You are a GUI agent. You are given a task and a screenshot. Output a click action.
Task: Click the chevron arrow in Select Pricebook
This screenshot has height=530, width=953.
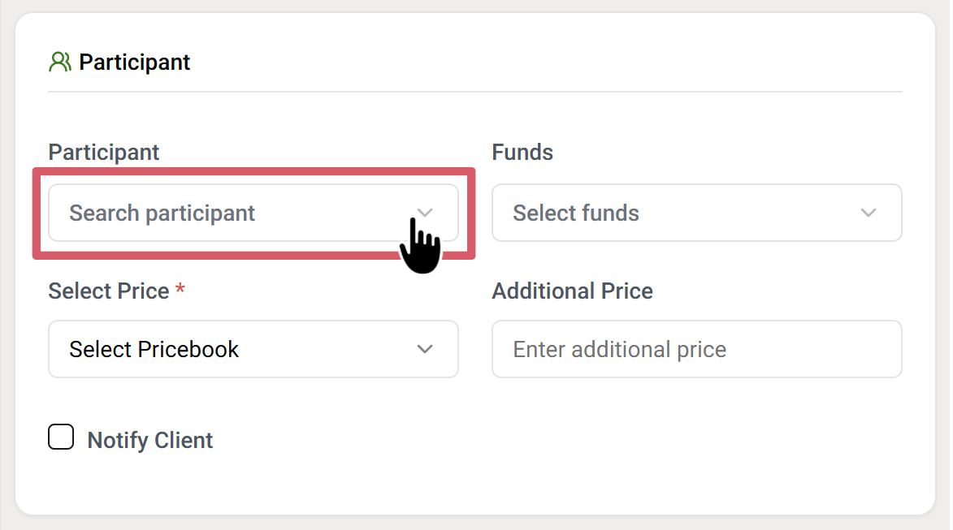pos(425,349)
